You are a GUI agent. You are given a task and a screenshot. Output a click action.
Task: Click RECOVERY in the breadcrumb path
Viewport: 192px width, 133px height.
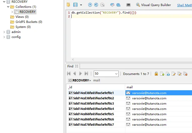[x=81, y=80]
